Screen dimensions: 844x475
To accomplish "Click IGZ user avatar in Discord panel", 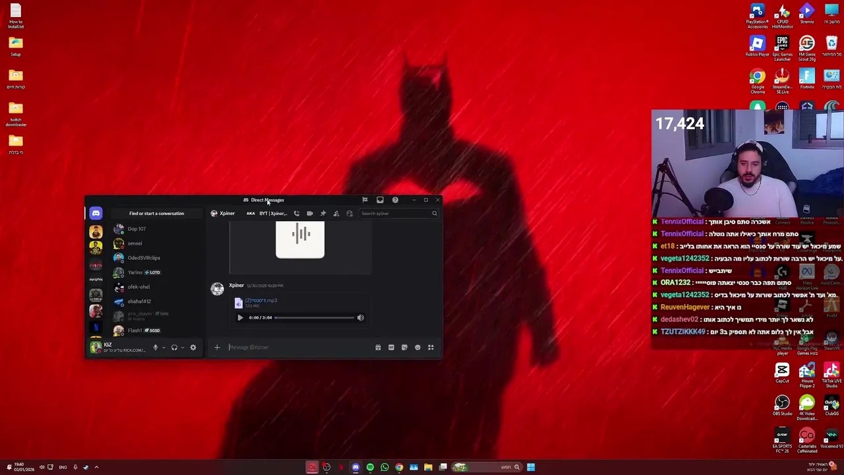I will [96, 347].
